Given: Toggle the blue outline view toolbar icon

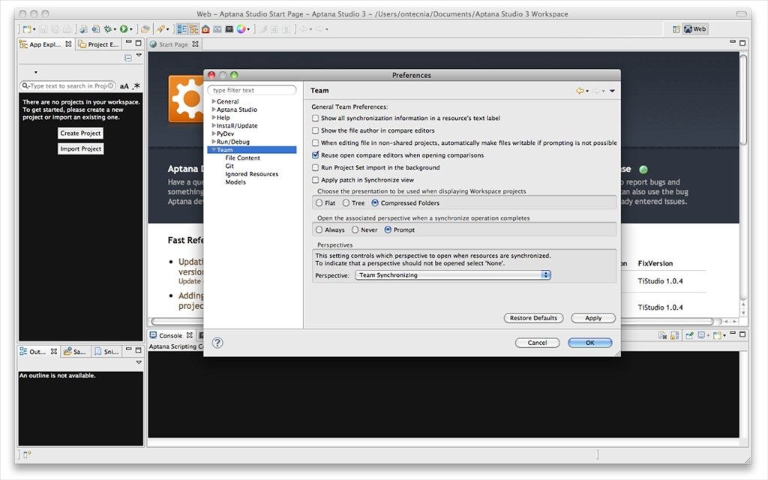Looking at the screenshot, I should (181, 29).
